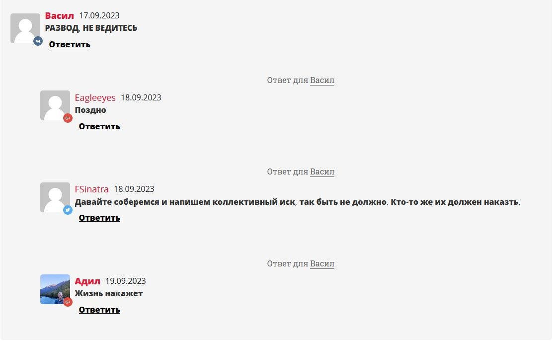Follow Васил link above Eagleeyes' reply

click(x=322, y=80)
